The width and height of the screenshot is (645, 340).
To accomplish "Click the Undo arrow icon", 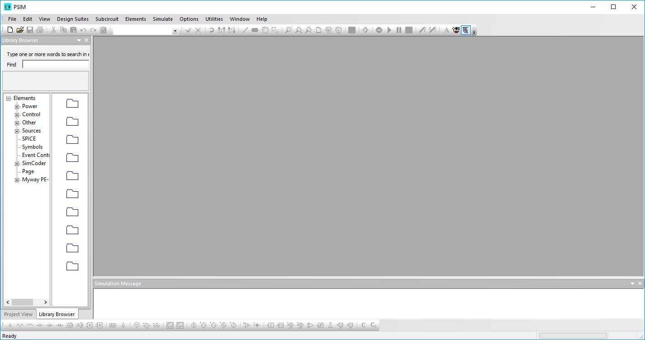I will (83, 30).
